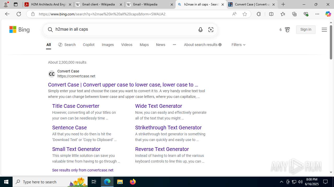Open Edge Settings and more menu
This screenshot has width=334, height=187.
[x=317, y=14]
